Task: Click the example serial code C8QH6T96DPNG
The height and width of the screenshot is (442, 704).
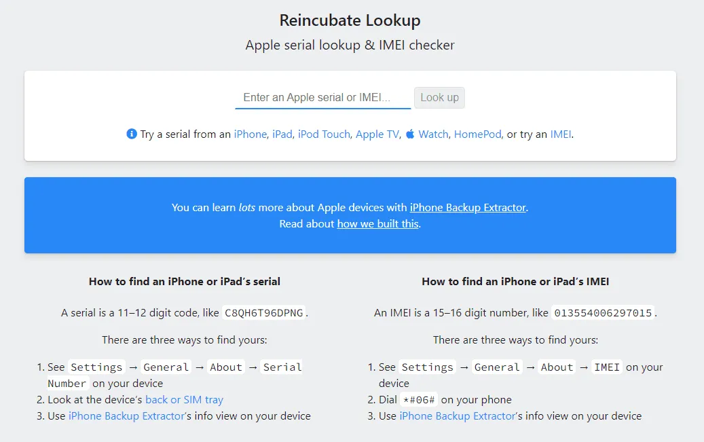Action: [x=264, y=313]
